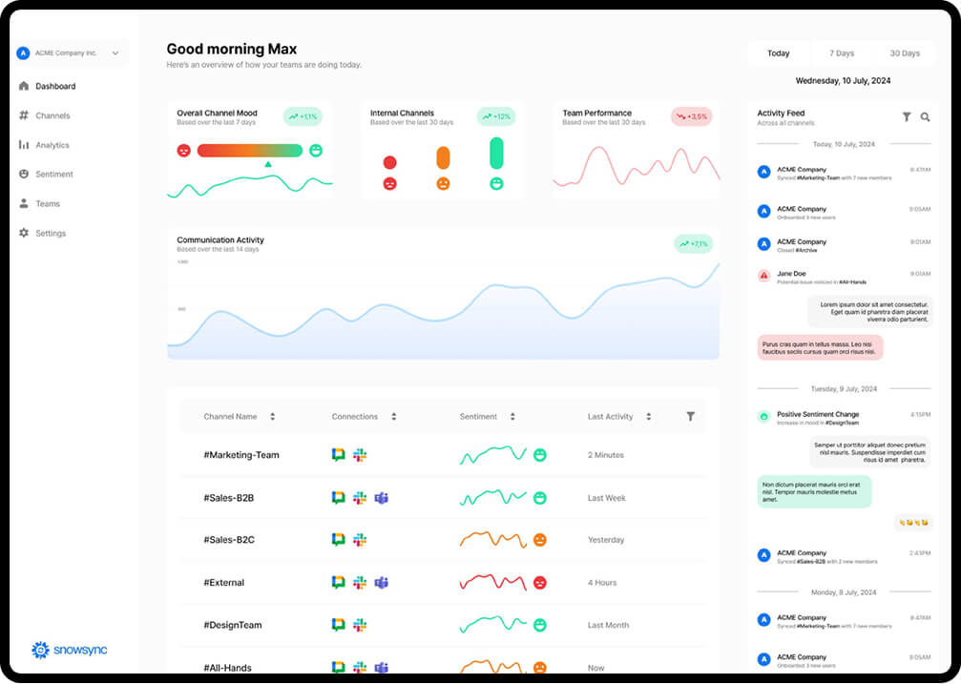
Task: Click the Communication Activity area chart
Action: [x=443, y=315]
